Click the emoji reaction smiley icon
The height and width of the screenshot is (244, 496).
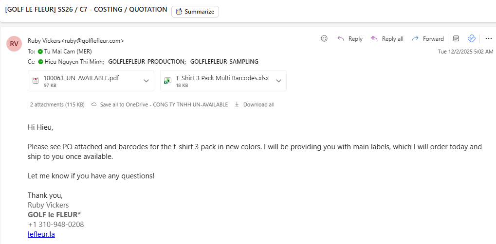[x=324, y=38]
